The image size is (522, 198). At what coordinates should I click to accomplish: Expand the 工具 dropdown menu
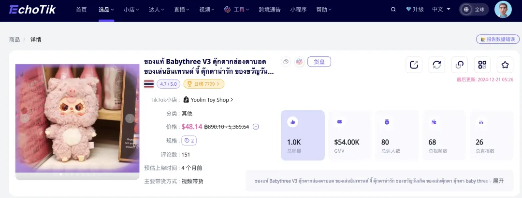click(241, 10)
